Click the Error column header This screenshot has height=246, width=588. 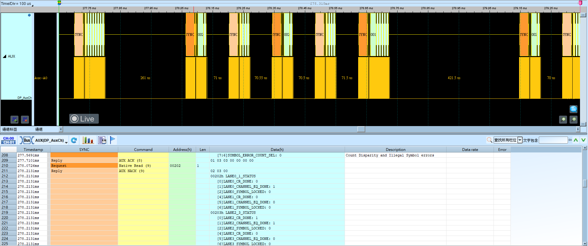coord(502,150)
